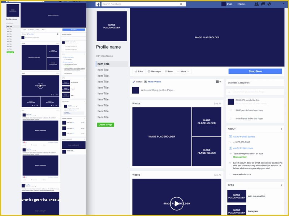This screenshot has width=289, height=216.
Task: Click the Business Categories box
Action: coord(255,83)
